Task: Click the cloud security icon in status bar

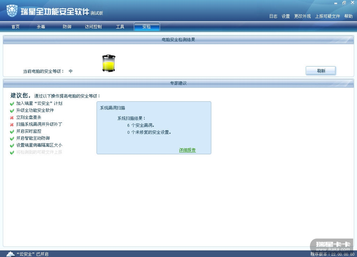Action: [10, 254]
